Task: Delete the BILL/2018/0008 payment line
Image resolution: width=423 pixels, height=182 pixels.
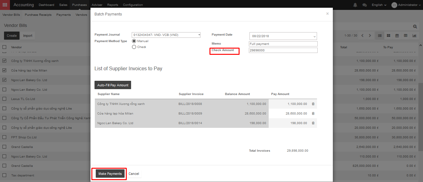Action: coord(313,104)
